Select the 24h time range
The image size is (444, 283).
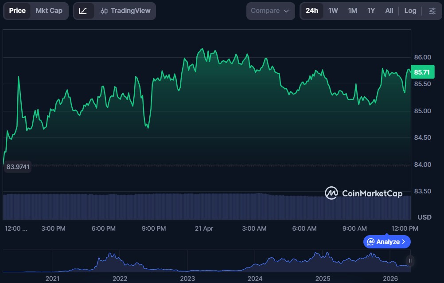pos(312,11)
